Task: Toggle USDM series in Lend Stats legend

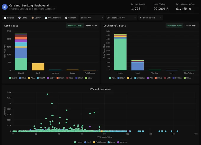Action: [x=41, y=78]
